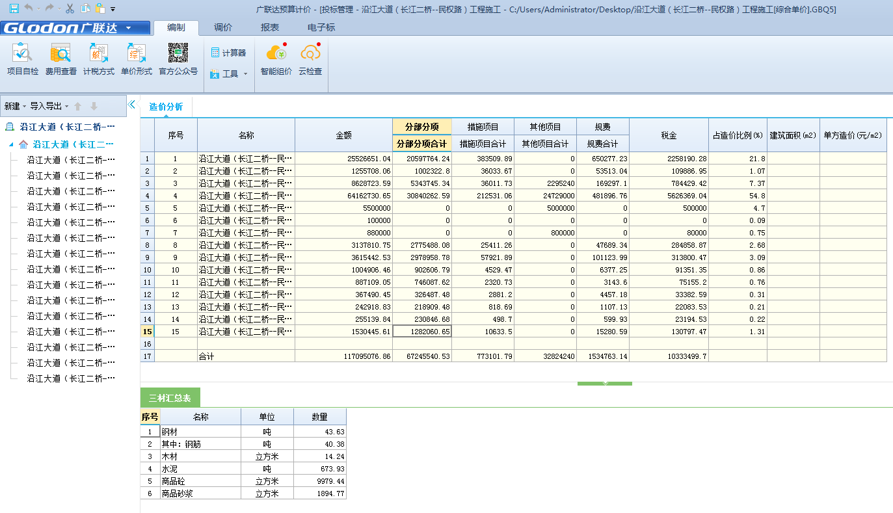This screenshot has width=893, height=513.
Task: Collapse the bottom summary panel with the green handle
Action: point(605,384)
